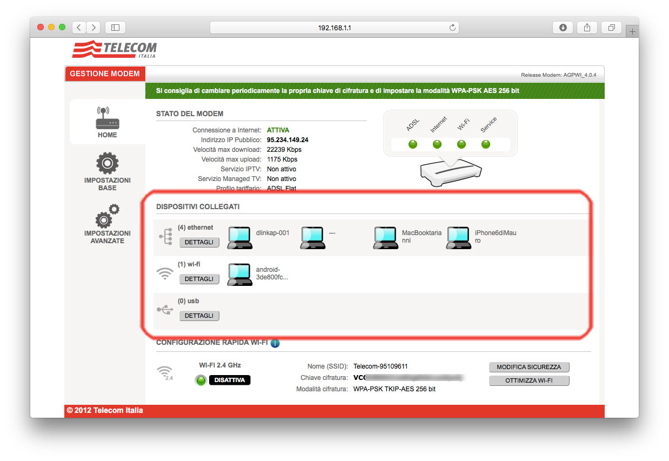Click the ethernet network tree icon
The height and width of the screenshot is (461, 669).
click(165, 237)
